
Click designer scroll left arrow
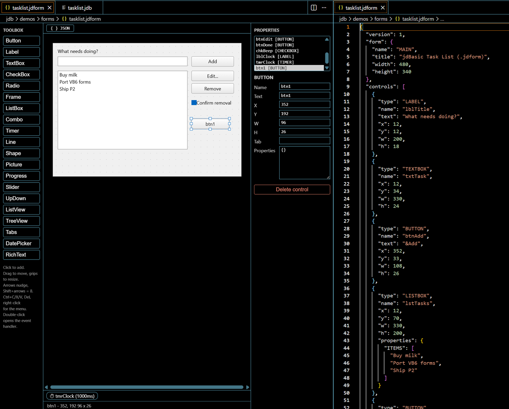46,387
